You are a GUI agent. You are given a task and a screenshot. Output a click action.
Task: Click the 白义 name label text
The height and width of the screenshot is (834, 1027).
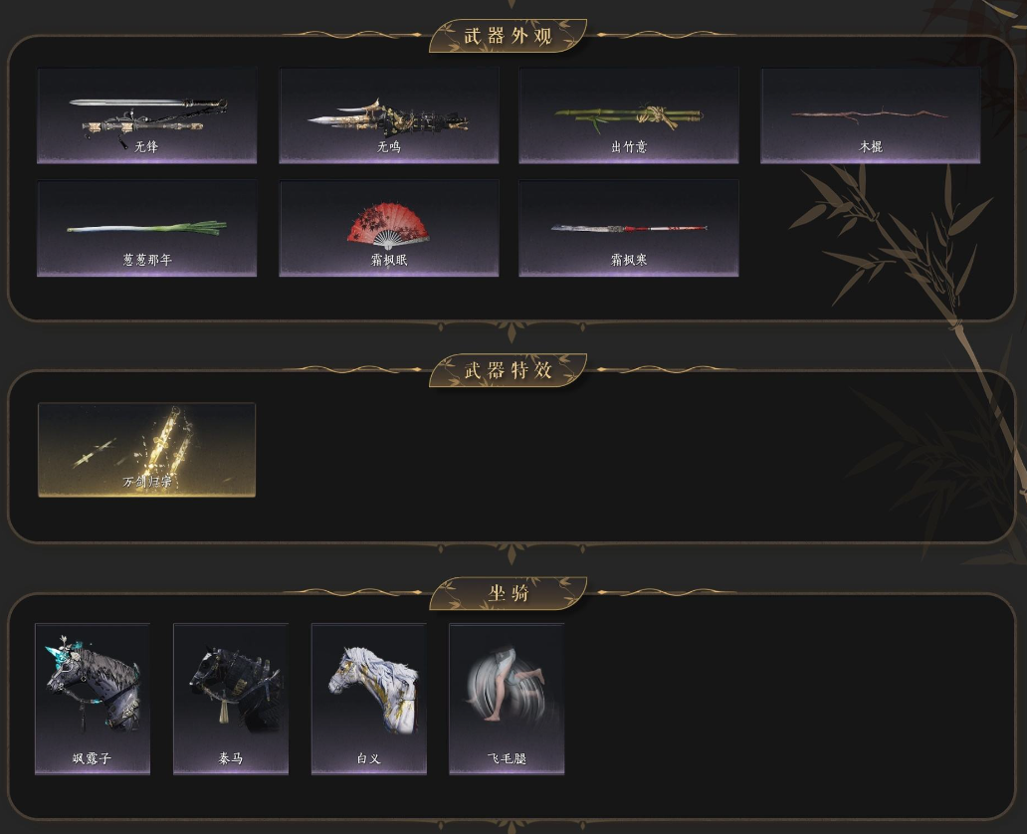369,758
